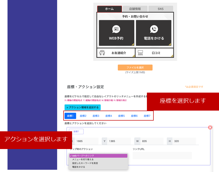Screen dimensions: 219x172
Task: Click the お友達紹介 people icon
Action: pos(102,53)
